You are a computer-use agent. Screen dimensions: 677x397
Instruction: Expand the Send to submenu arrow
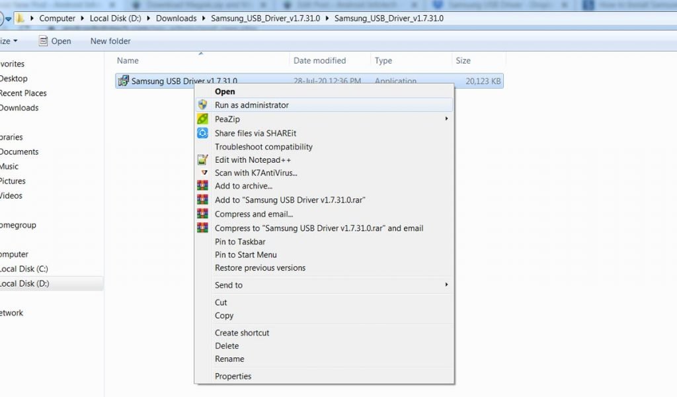click(446, 285)
